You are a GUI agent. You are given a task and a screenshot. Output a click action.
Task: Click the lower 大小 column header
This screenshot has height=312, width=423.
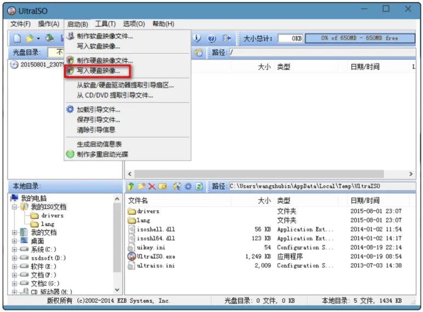tap(252, 201)
